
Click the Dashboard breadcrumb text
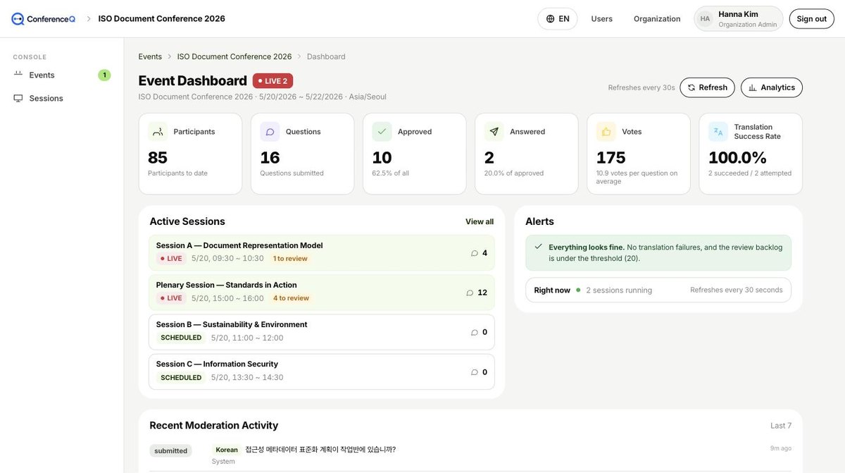(x=326, y=56)
